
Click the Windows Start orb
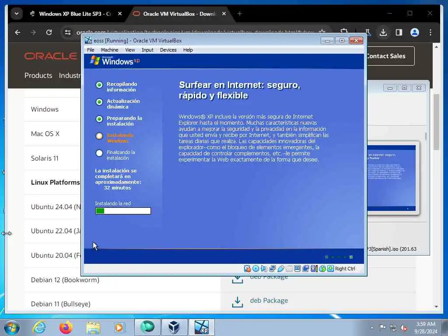pyautogui.click(x=11, y=328)
